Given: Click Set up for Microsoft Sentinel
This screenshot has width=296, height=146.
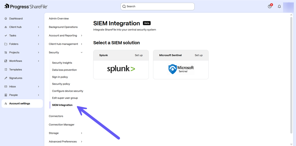Looking at the screenshot, I should click(199, 55).
